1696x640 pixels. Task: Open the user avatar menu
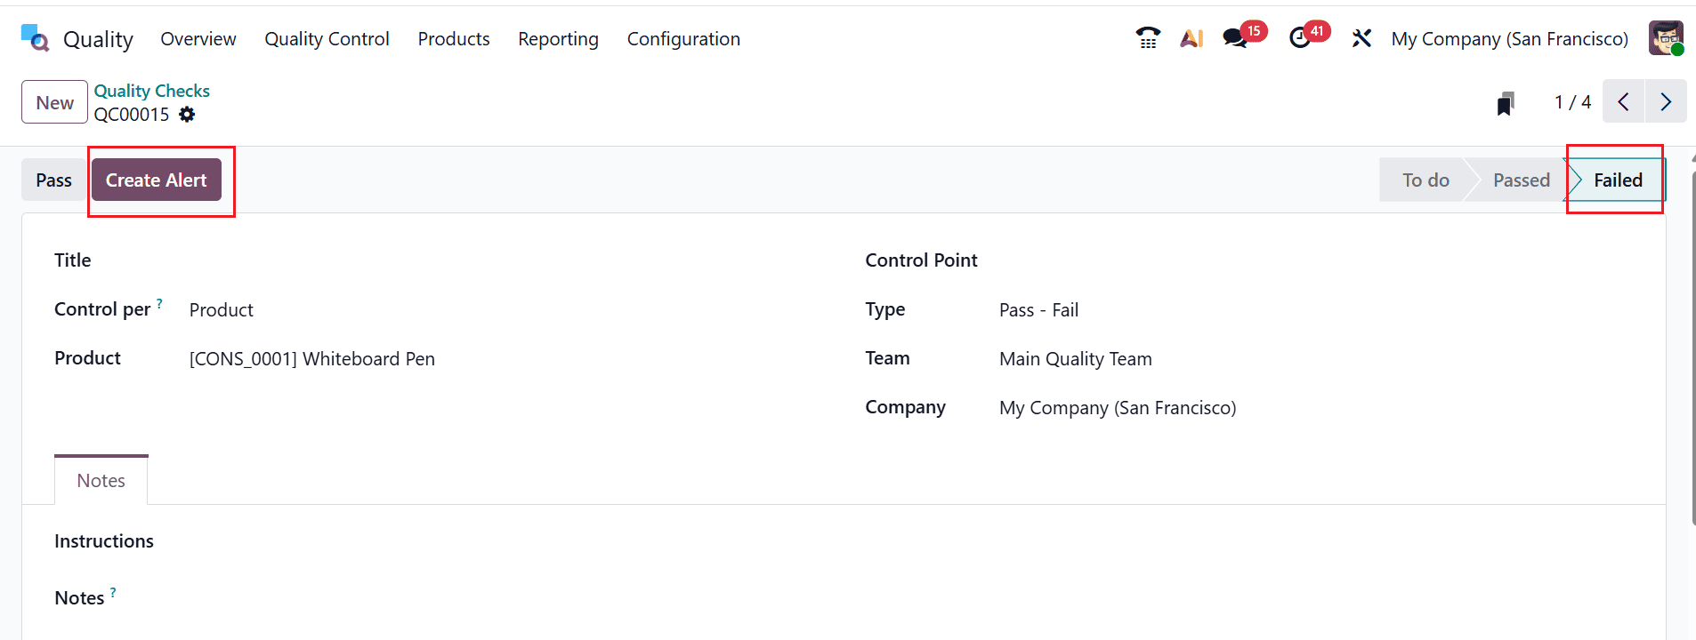click(1666, 38)
